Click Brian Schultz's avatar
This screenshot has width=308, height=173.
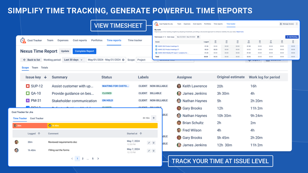(179, 123)
